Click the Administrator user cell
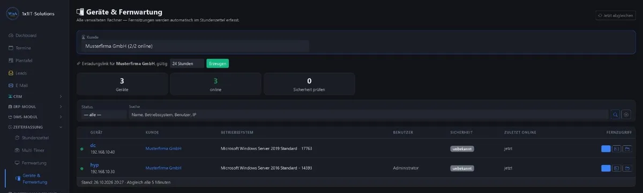 tap(406, 168)
